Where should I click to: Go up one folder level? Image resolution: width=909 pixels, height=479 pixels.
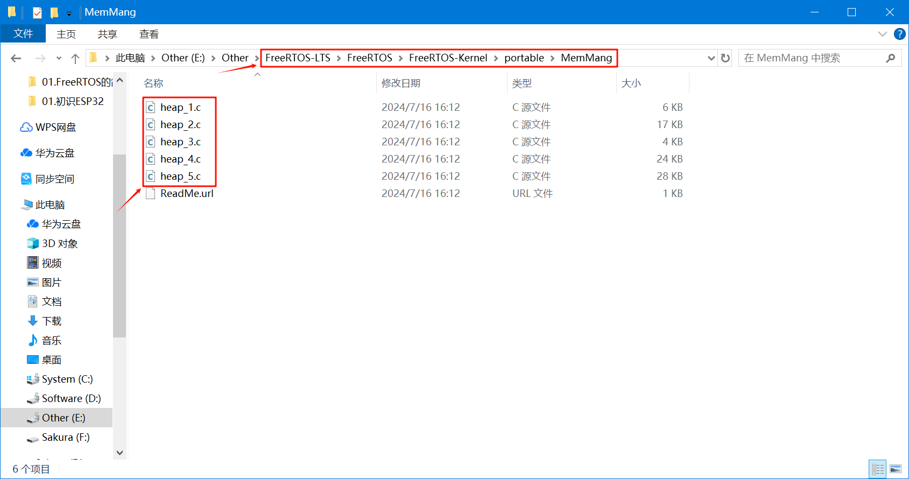(75, 58)
